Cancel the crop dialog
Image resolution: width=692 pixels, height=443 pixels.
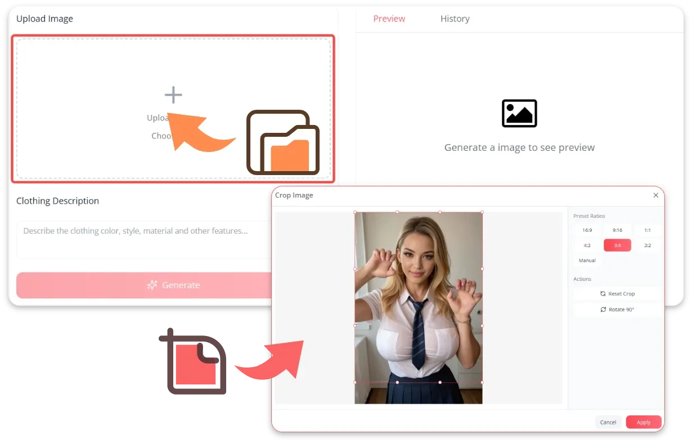[x=608, y=422]
